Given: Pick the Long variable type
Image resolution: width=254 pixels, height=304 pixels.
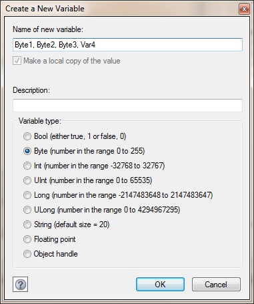Looking at the screenshot, I should point(27,195).
